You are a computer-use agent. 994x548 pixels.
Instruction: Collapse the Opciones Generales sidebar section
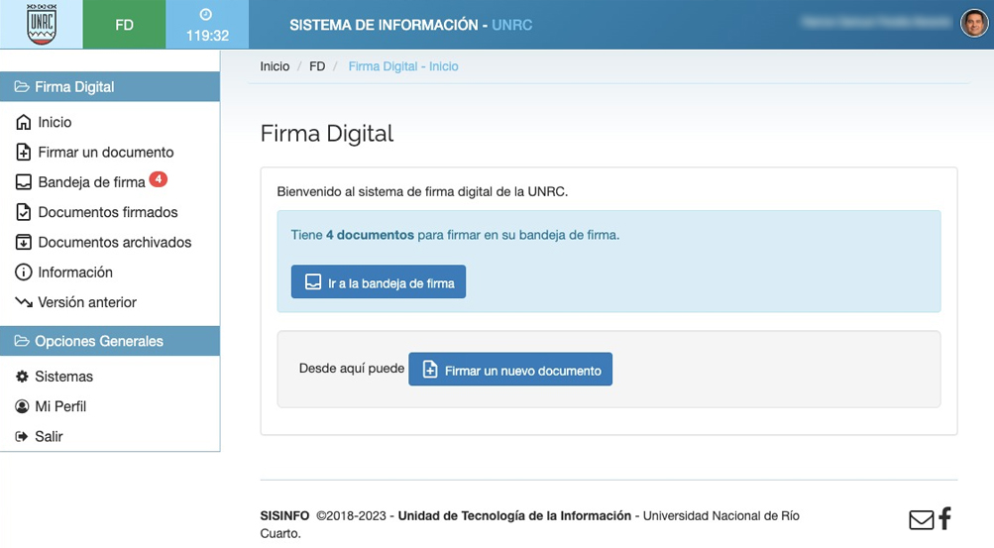click(110, 341)
